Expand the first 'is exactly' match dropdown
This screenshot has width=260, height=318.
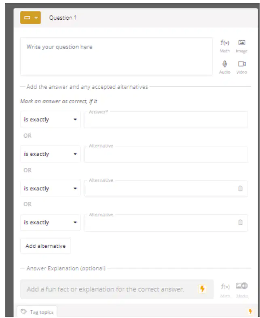click(x=51, y=119)
